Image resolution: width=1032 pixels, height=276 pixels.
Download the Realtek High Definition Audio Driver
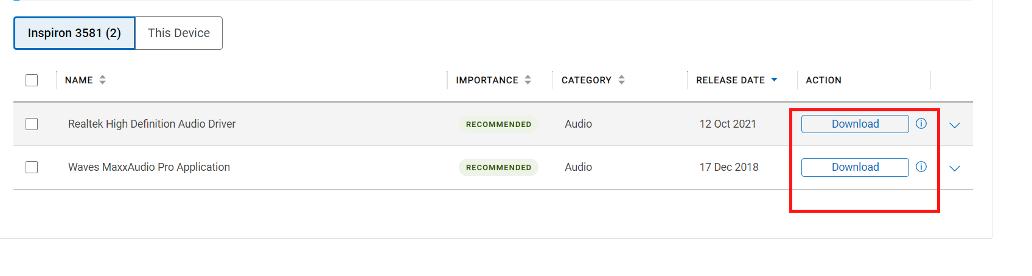[x=855, y=124]
